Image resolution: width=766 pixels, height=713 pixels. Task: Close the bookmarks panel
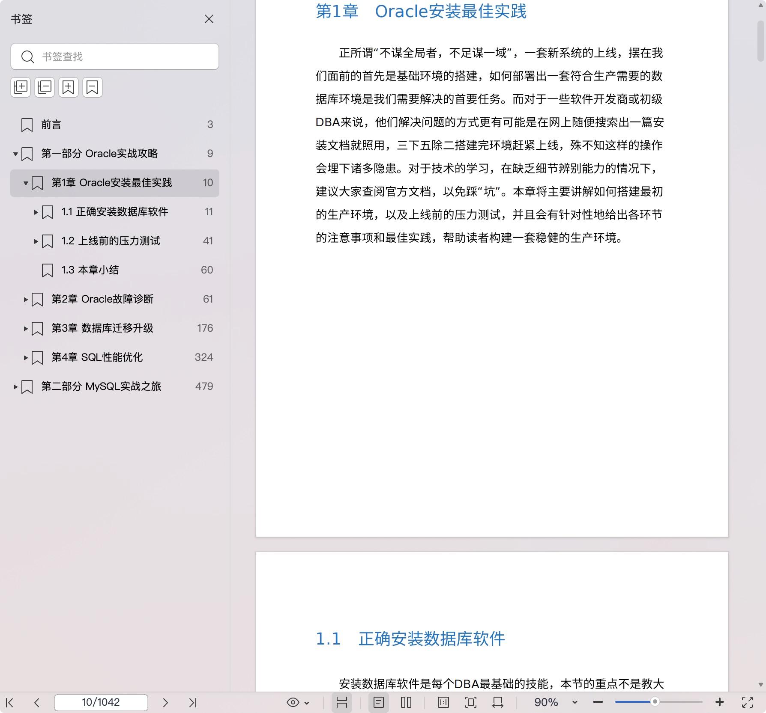tap(209, 19)
